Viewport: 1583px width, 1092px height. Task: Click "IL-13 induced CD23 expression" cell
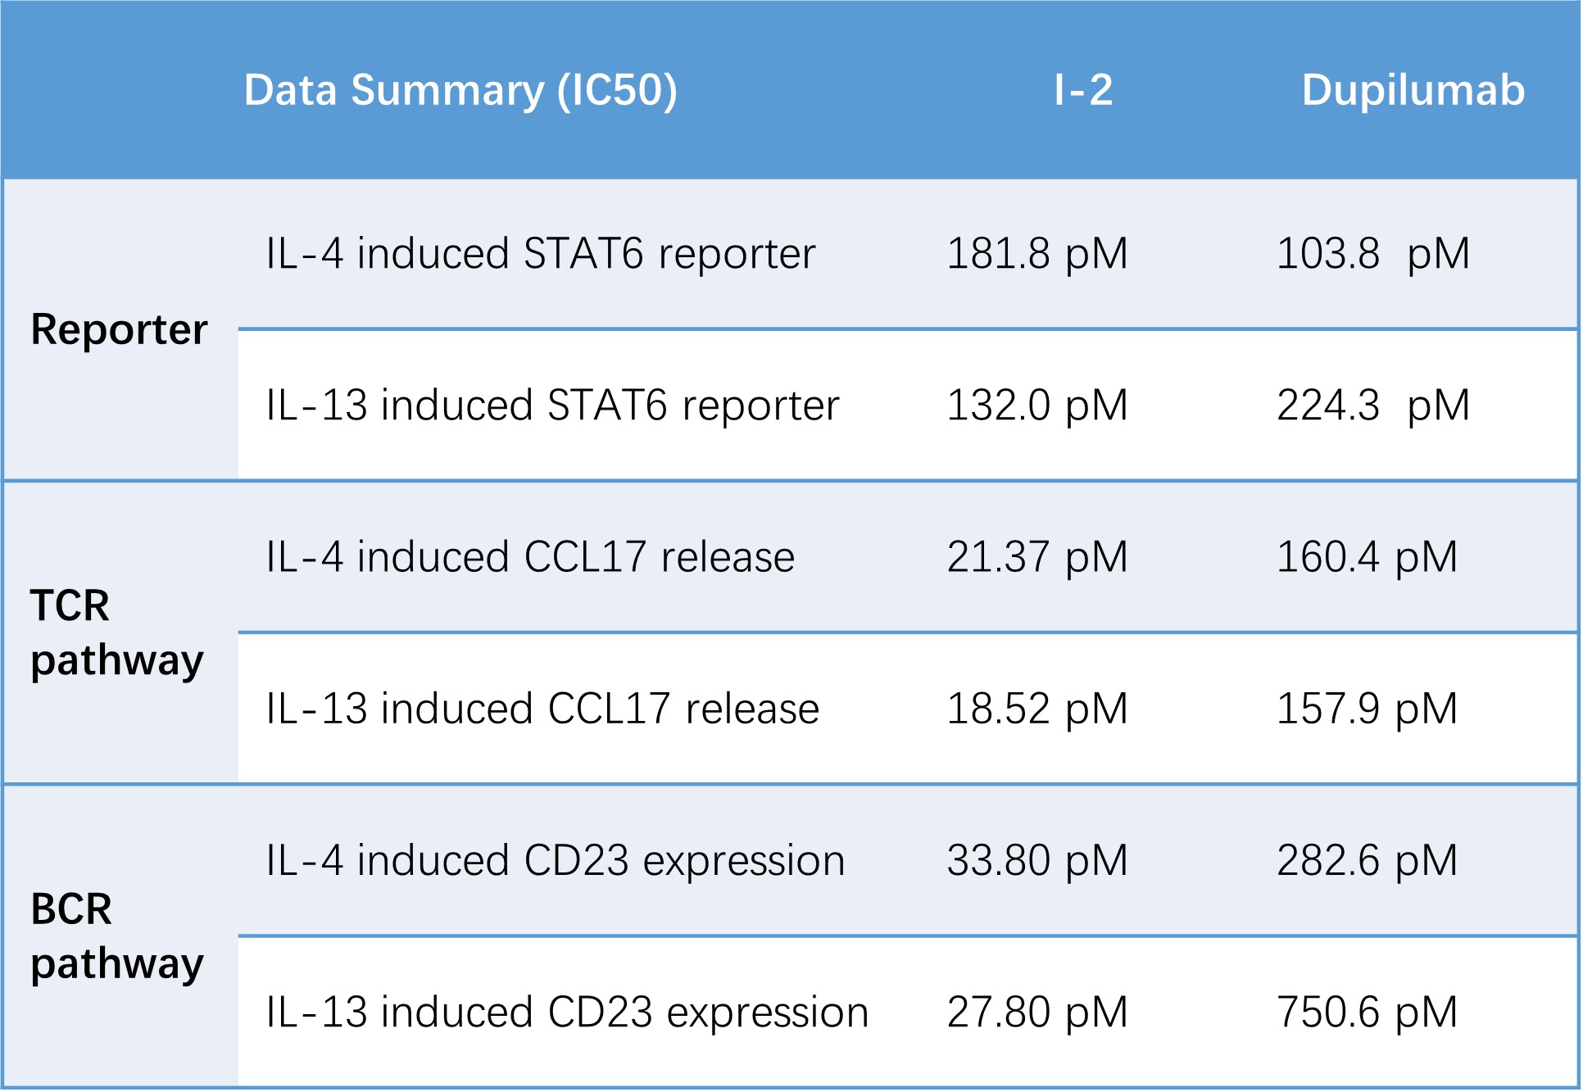pos(567,1013)
